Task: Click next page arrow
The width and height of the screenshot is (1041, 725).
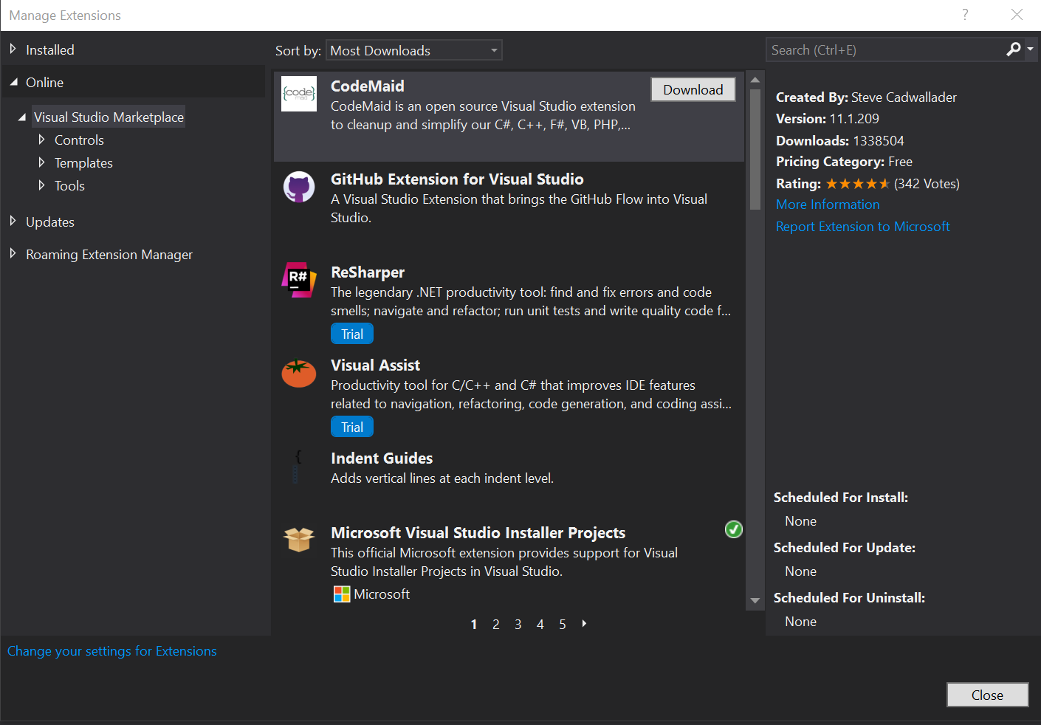Action: 584,624
